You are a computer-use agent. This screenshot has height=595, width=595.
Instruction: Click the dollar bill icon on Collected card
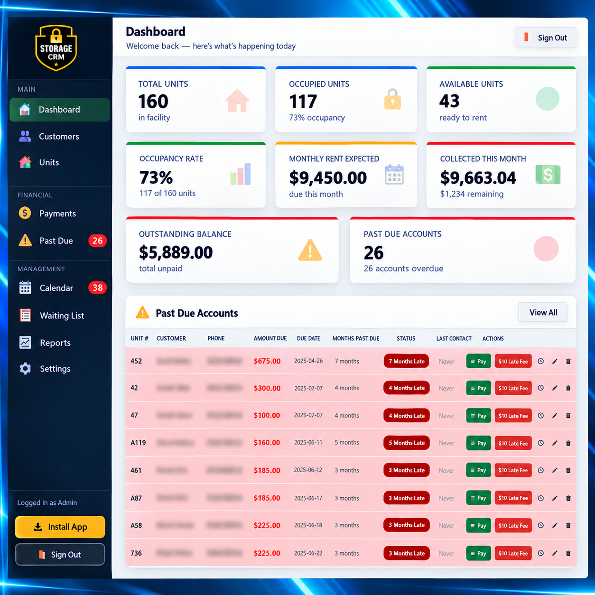click(548, 175)
